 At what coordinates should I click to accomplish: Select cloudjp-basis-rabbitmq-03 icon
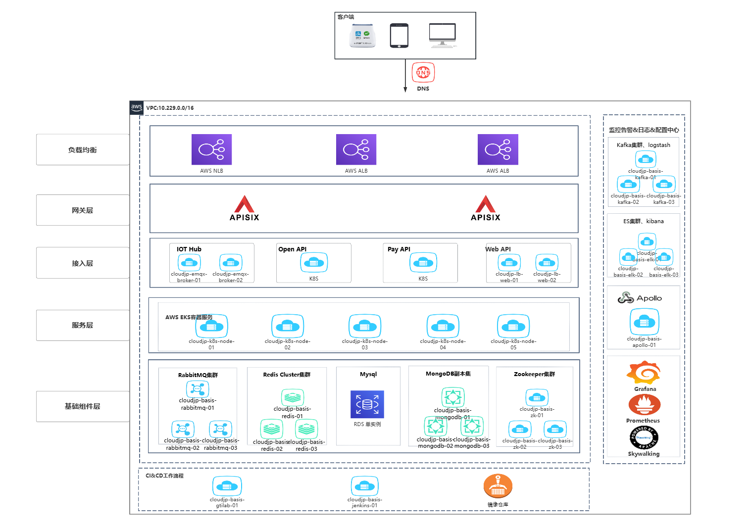(x=220, y=429)
